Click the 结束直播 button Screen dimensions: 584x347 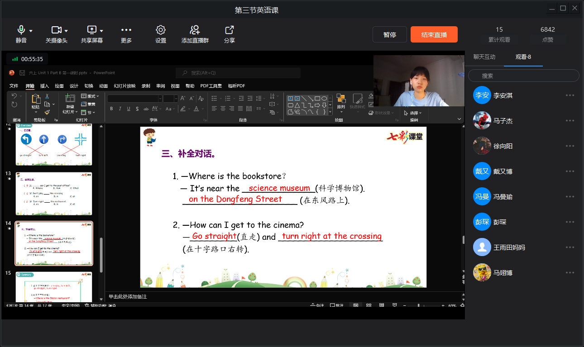[x=433, y=34]
